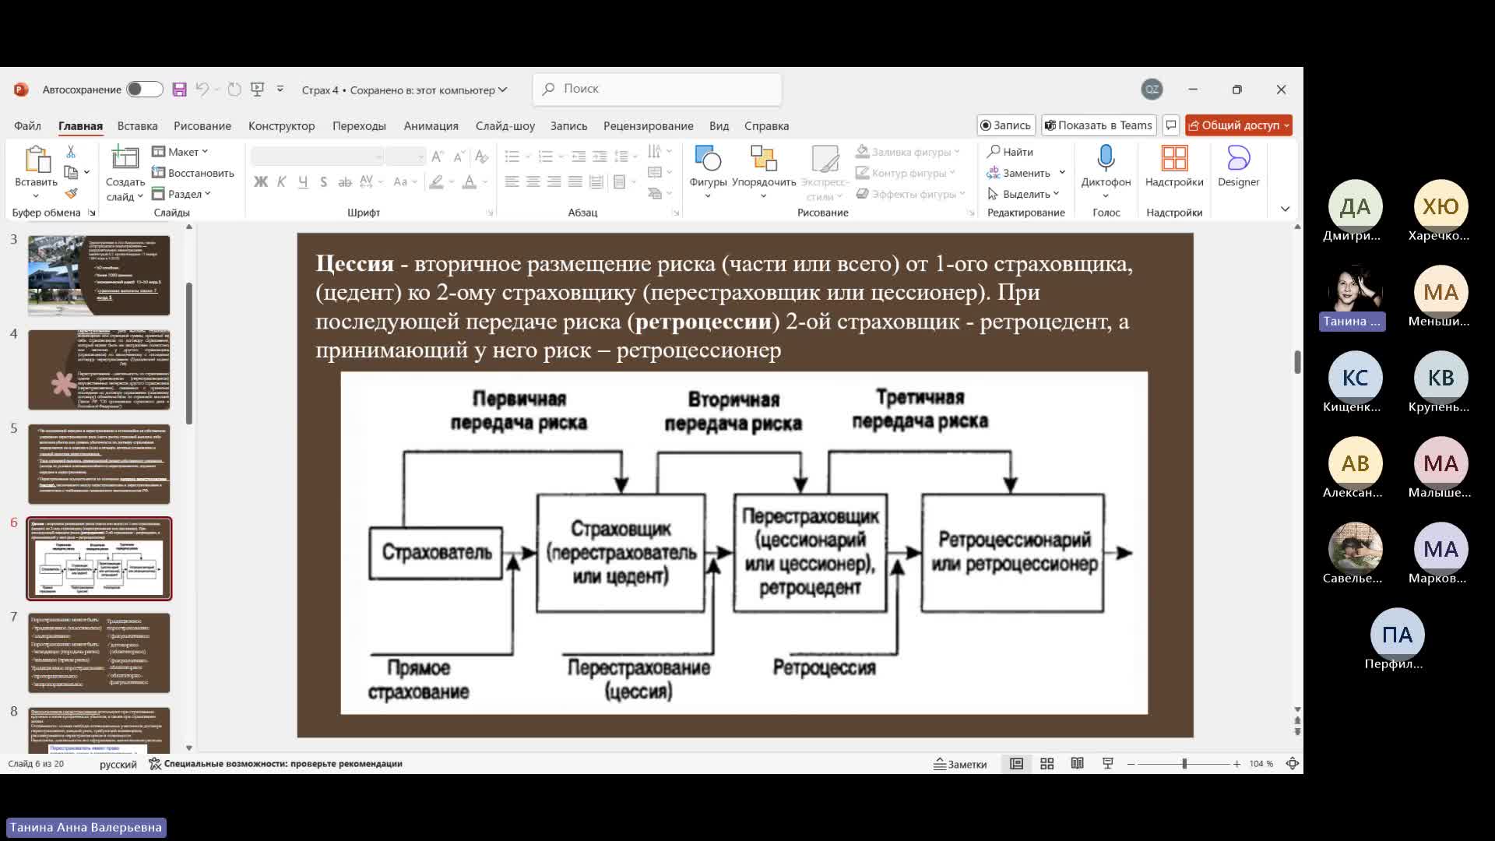The height and width of the screenshot is (841, 1495).
Task: Click the Search (Поиск) field
Action: (657, 89)
